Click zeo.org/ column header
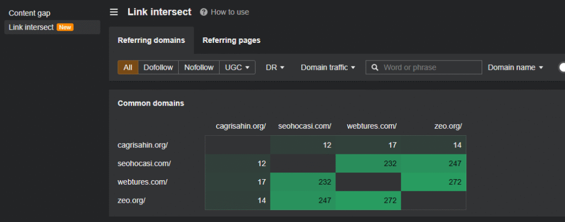The height and width of the screenshot is (222, 565). (x=448, y=126)
